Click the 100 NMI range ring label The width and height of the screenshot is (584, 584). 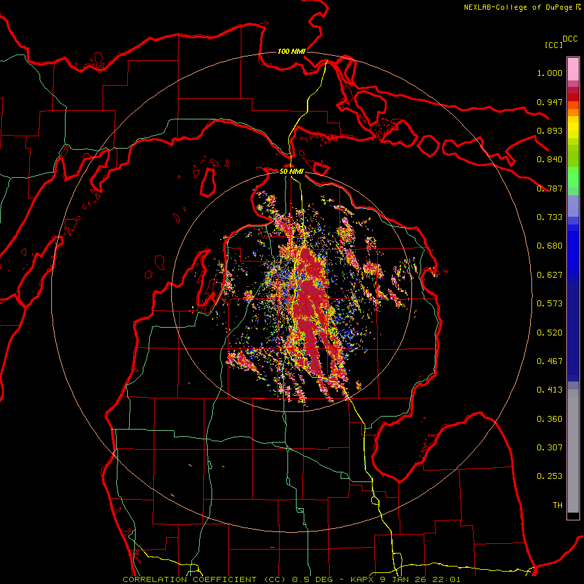tap(291, 51)
